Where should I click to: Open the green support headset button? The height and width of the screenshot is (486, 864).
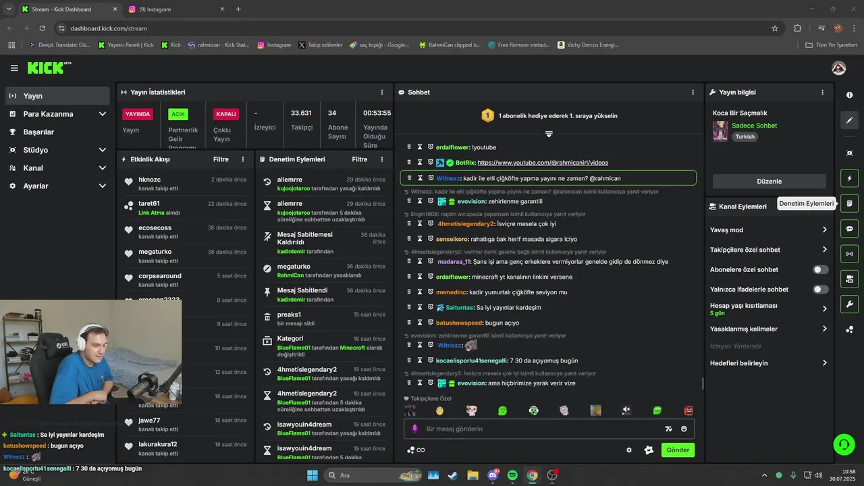pos(844,444)
